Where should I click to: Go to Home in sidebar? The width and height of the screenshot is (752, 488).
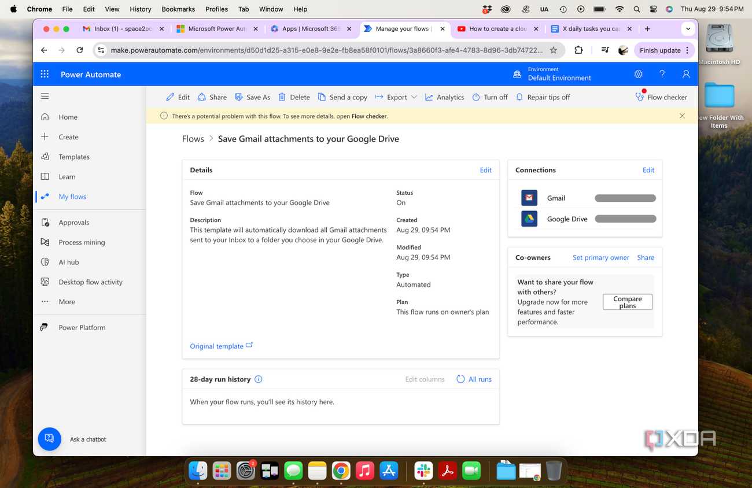pos(68,117)
